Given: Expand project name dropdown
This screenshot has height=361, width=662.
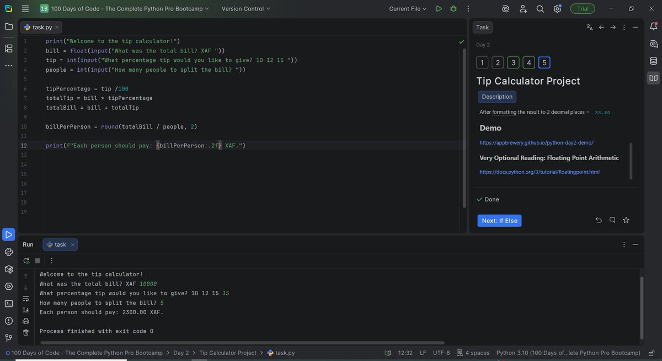Looking at the screenshot, I should [x=125, y=9].
